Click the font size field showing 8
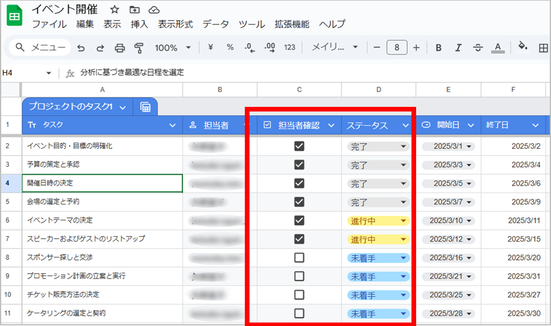Viewport: 551px width, 326px height. click(x=397, y=47)
